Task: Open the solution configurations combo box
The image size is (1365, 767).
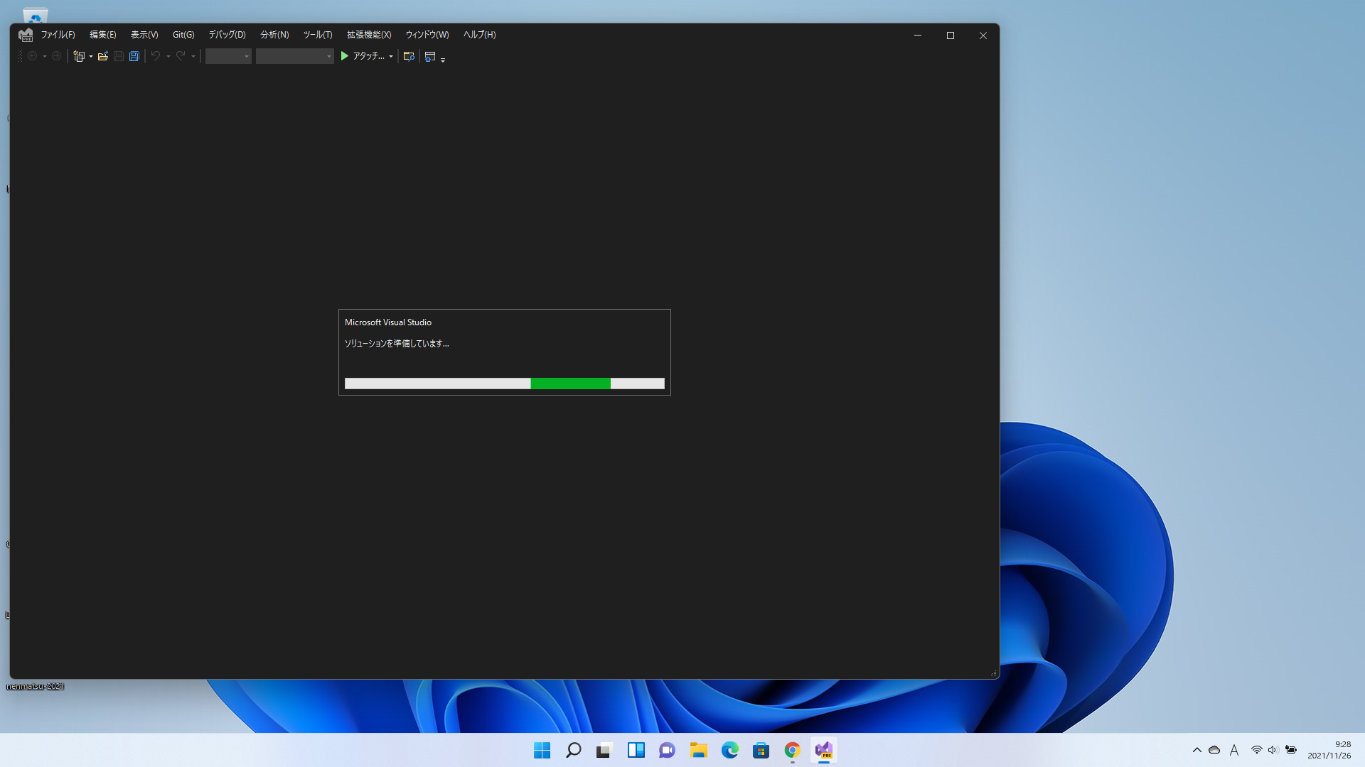Action: point(228,56)
